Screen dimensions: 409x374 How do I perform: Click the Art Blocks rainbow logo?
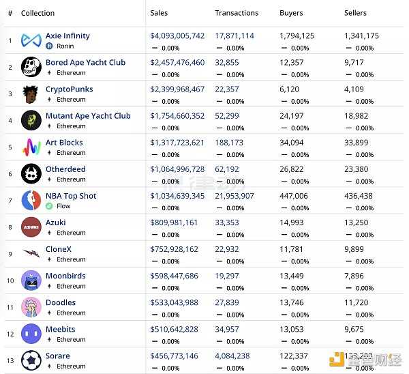click(x=31, y=147)
